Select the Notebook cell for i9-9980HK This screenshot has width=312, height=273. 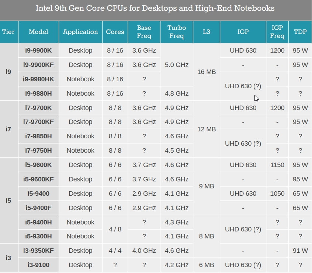click(80, 79)
